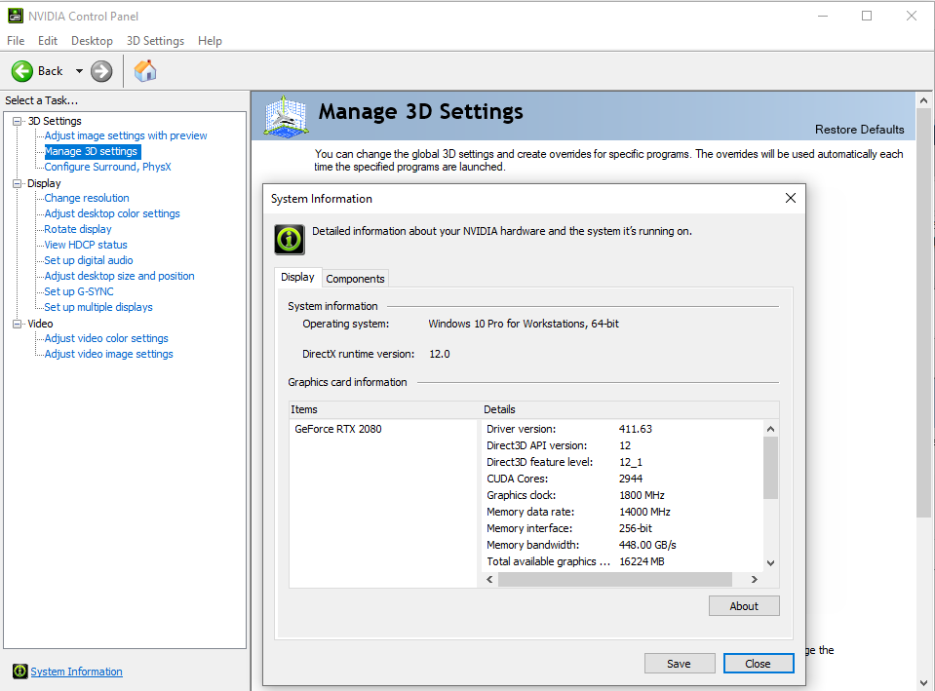Click the Details column header
This screenshot has width=935, height=691.
click(x=630, y=409)
